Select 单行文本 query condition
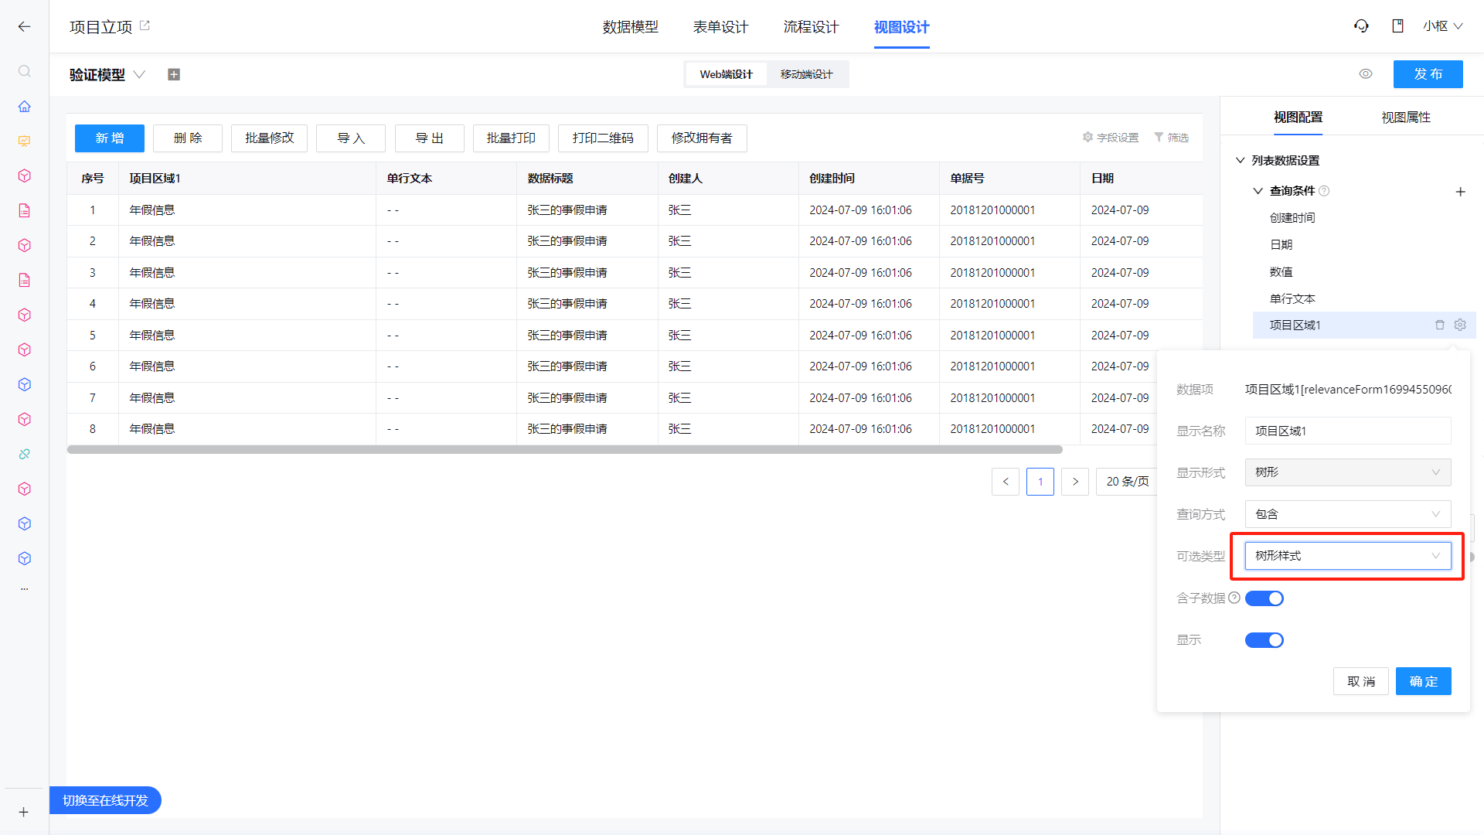 pyautogui.click(x=1292, y=299)
